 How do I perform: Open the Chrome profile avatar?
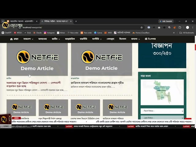[187, 28]
